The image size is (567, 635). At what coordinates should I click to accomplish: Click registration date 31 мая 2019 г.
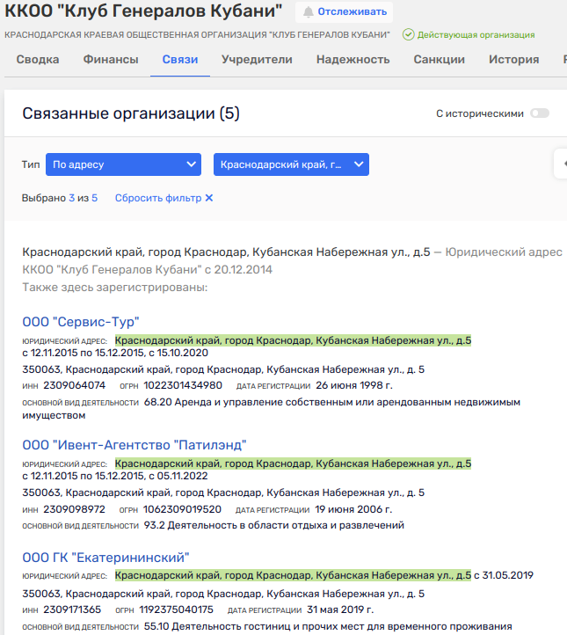click(x=340, y=609)
